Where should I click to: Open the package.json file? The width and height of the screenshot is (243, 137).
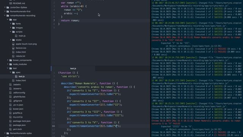point(19,125)
